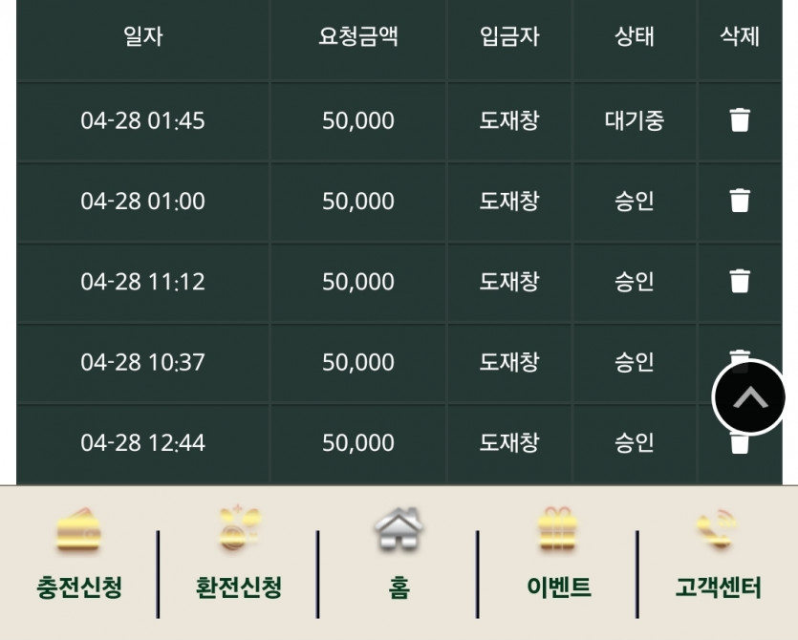Open 고객센터 phone icon

717,529
